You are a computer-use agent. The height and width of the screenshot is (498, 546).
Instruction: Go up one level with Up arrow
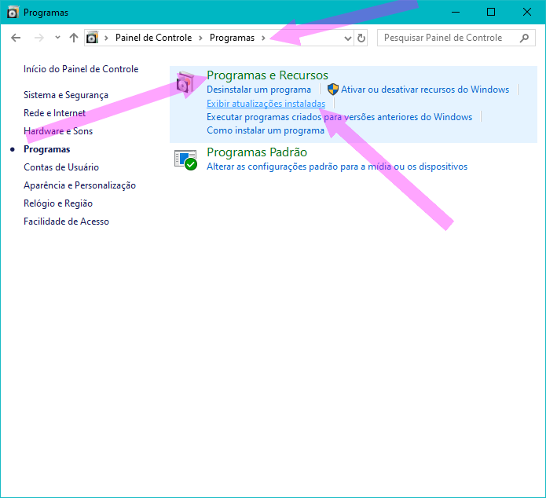click(x=74, y=38)
